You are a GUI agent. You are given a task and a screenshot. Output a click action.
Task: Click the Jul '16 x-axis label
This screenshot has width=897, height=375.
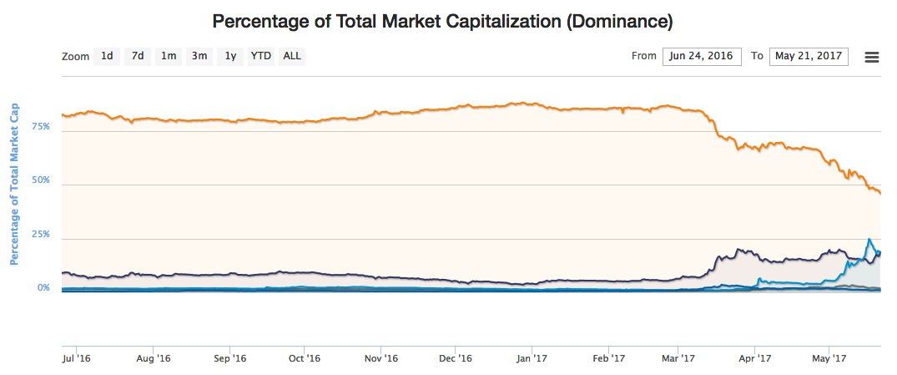77,358
